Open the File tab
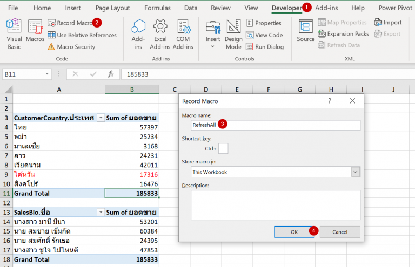Image resolution: width=415 pixels, height=267 pixels. coord(13,8)
